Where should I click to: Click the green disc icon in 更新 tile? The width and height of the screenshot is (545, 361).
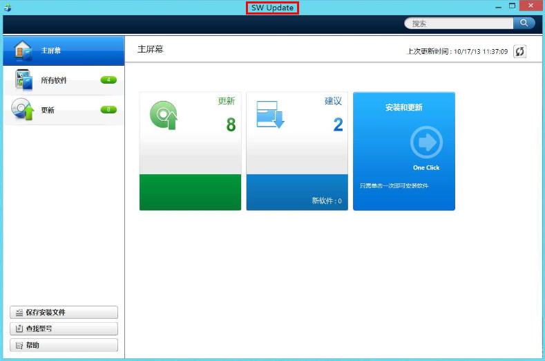164,115
